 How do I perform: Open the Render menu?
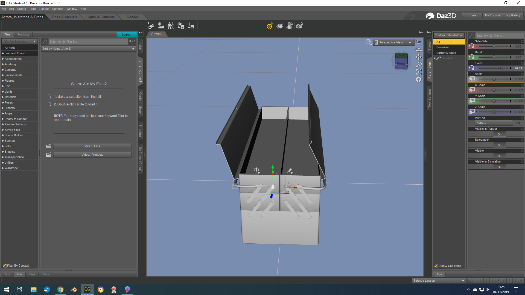44,9
